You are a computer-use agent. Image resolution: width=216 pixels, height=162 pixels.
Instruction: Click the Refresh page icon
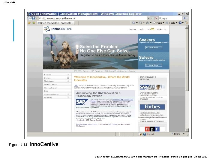pyautogui.click(x=152, y=18)
